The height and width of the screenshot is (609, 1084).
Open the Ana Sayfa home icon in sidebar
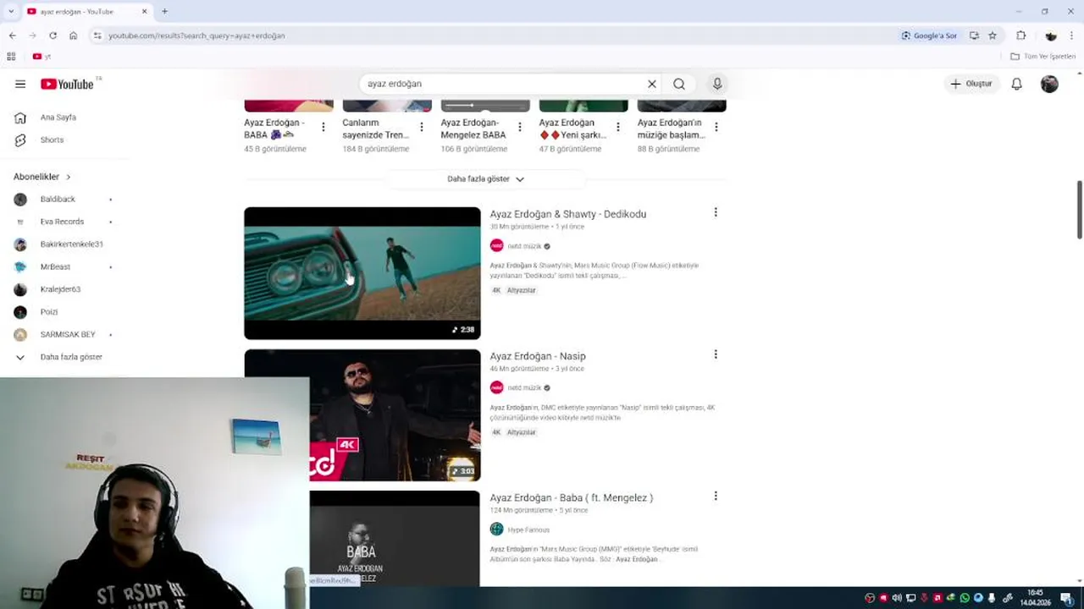(x=20, y=118)
